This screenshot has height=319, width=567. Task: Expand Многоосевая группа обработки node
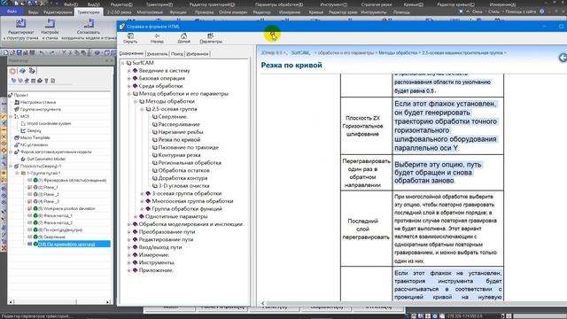pos(142,201)
